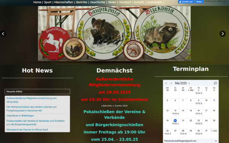The height and width of the screenshot is (143, 229).
Task: Open Geschichte menu item
Action: [x=98, y=2]
